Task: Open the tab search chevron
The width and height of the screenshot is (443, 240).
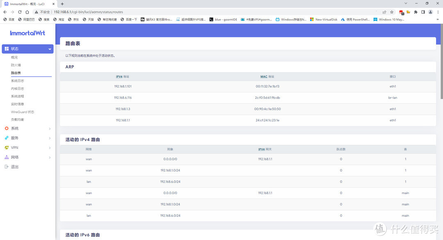Action: click(x=406, y=3)
